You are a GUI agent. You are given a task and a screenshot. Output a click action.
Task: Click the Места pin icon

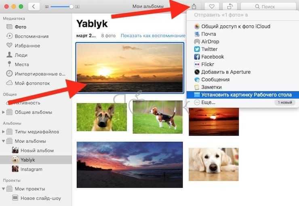pyautogui.click(x=9, y=64)
